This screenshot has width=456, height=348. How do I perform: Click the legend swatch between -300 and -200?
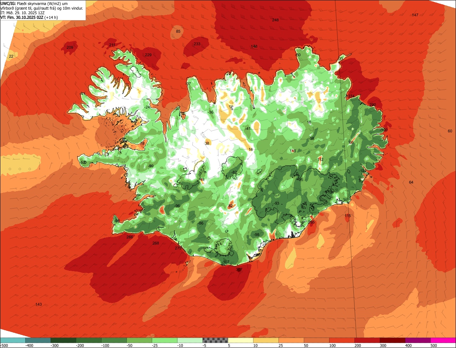tap(63, 340)
